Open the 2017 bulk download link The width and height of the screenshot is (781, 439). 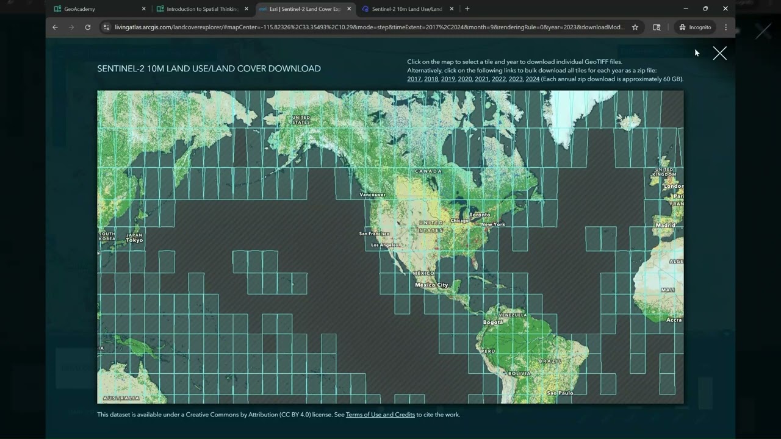pos(414,79)
